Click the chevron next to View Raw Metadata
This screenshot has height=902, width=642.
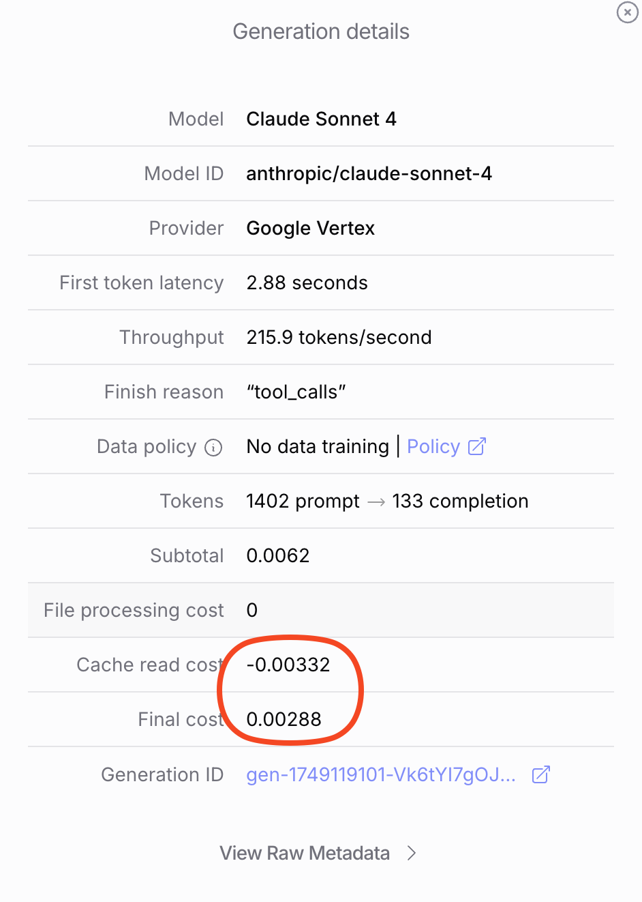point(411,853)
